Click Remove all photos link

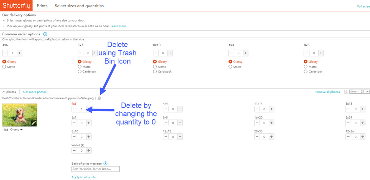(x=327, y=92)
